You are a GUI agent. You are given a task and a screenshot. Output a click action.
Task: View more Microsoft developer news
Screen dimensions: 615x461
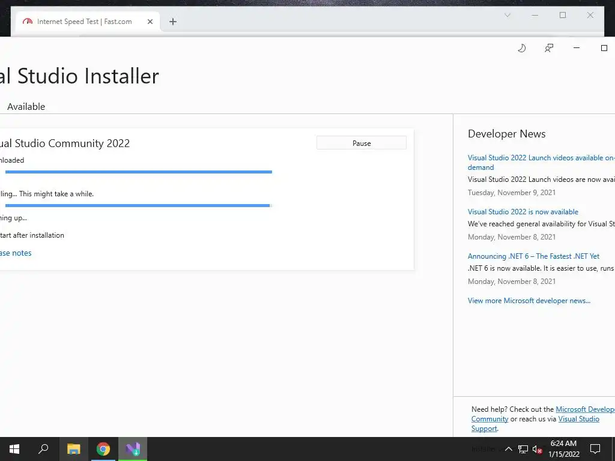click(x=529, y=301)
